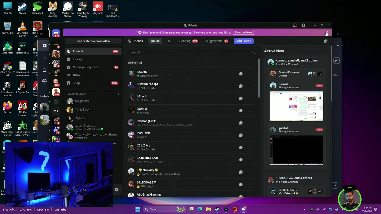The height and width of the screenshot is (214, 381).
Task: Open more options for ! Z L Z A L
Action: click(x=250, y=147)
